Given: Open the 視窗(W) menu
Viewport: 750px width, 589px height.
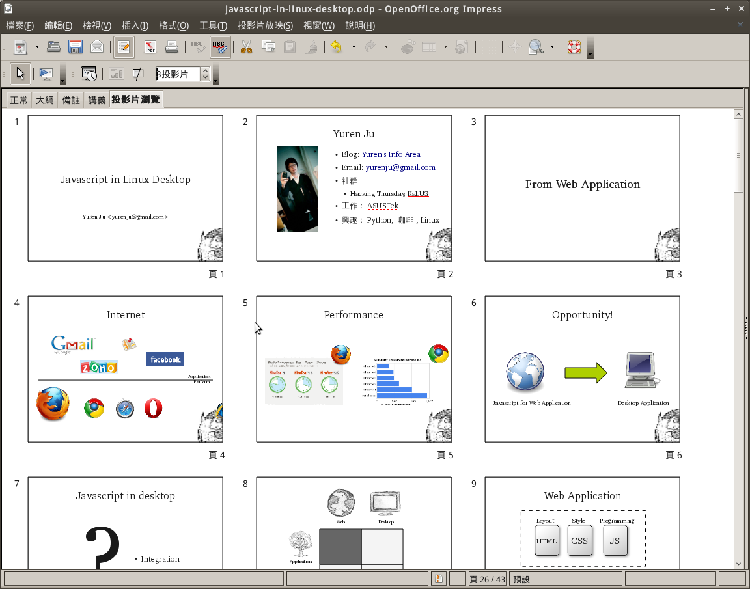Looking at the screenshot, I should (319, 26).
